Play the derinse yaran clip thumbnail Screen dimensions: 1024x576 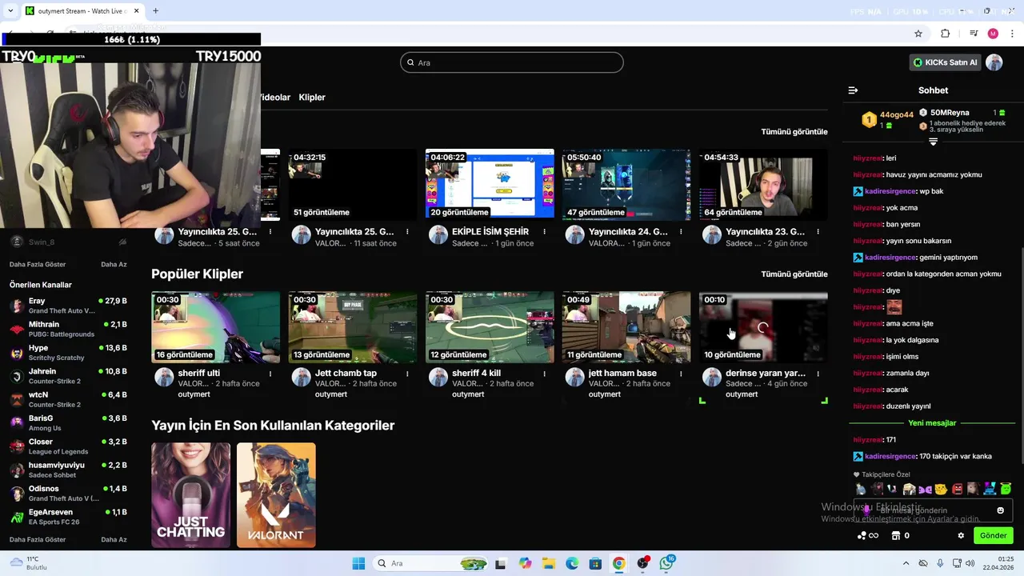763,327
